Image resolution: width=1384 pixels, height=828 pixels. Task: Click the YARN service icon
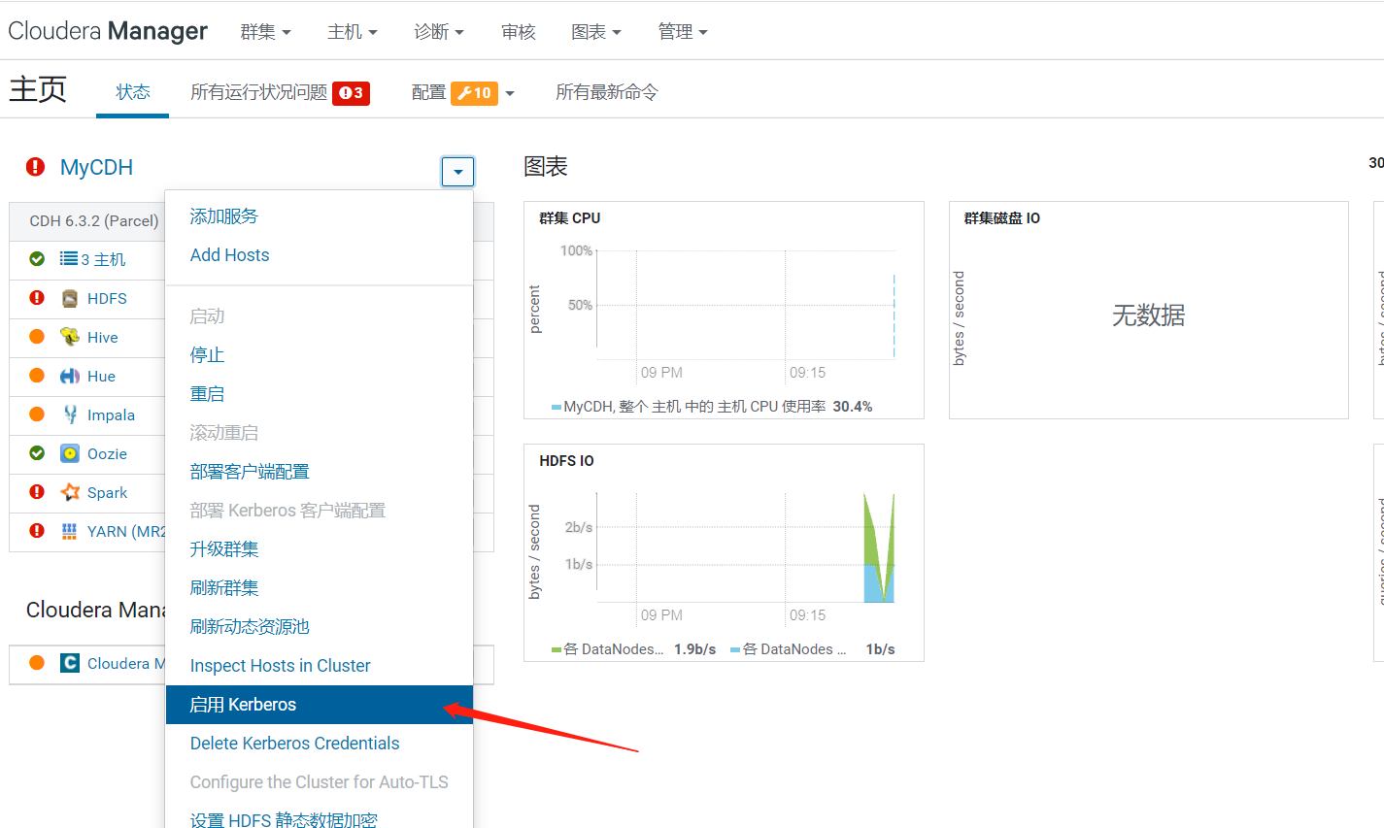[70, 531]
